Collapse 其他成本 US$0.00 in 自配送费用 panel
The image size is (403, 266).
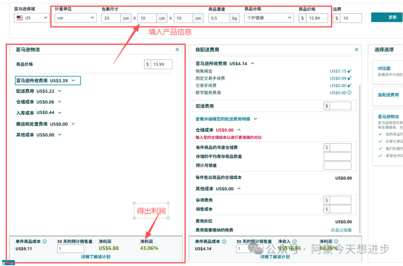tap(218, 188)
